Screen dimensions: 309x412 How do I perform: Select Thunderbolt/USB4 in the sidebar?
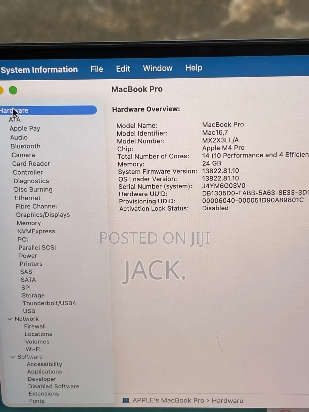[x=49, y=303]
